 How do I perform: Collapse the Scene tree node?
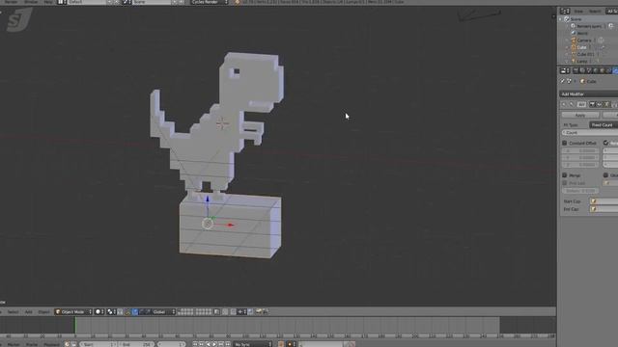[x=561, y=19]
